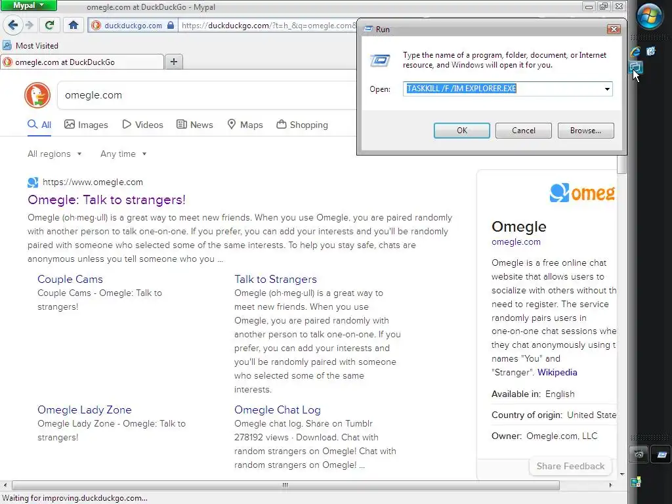Click the horizontal scrollbar right arrow
The image size is (672, 504).
click(x=610, y=485)
